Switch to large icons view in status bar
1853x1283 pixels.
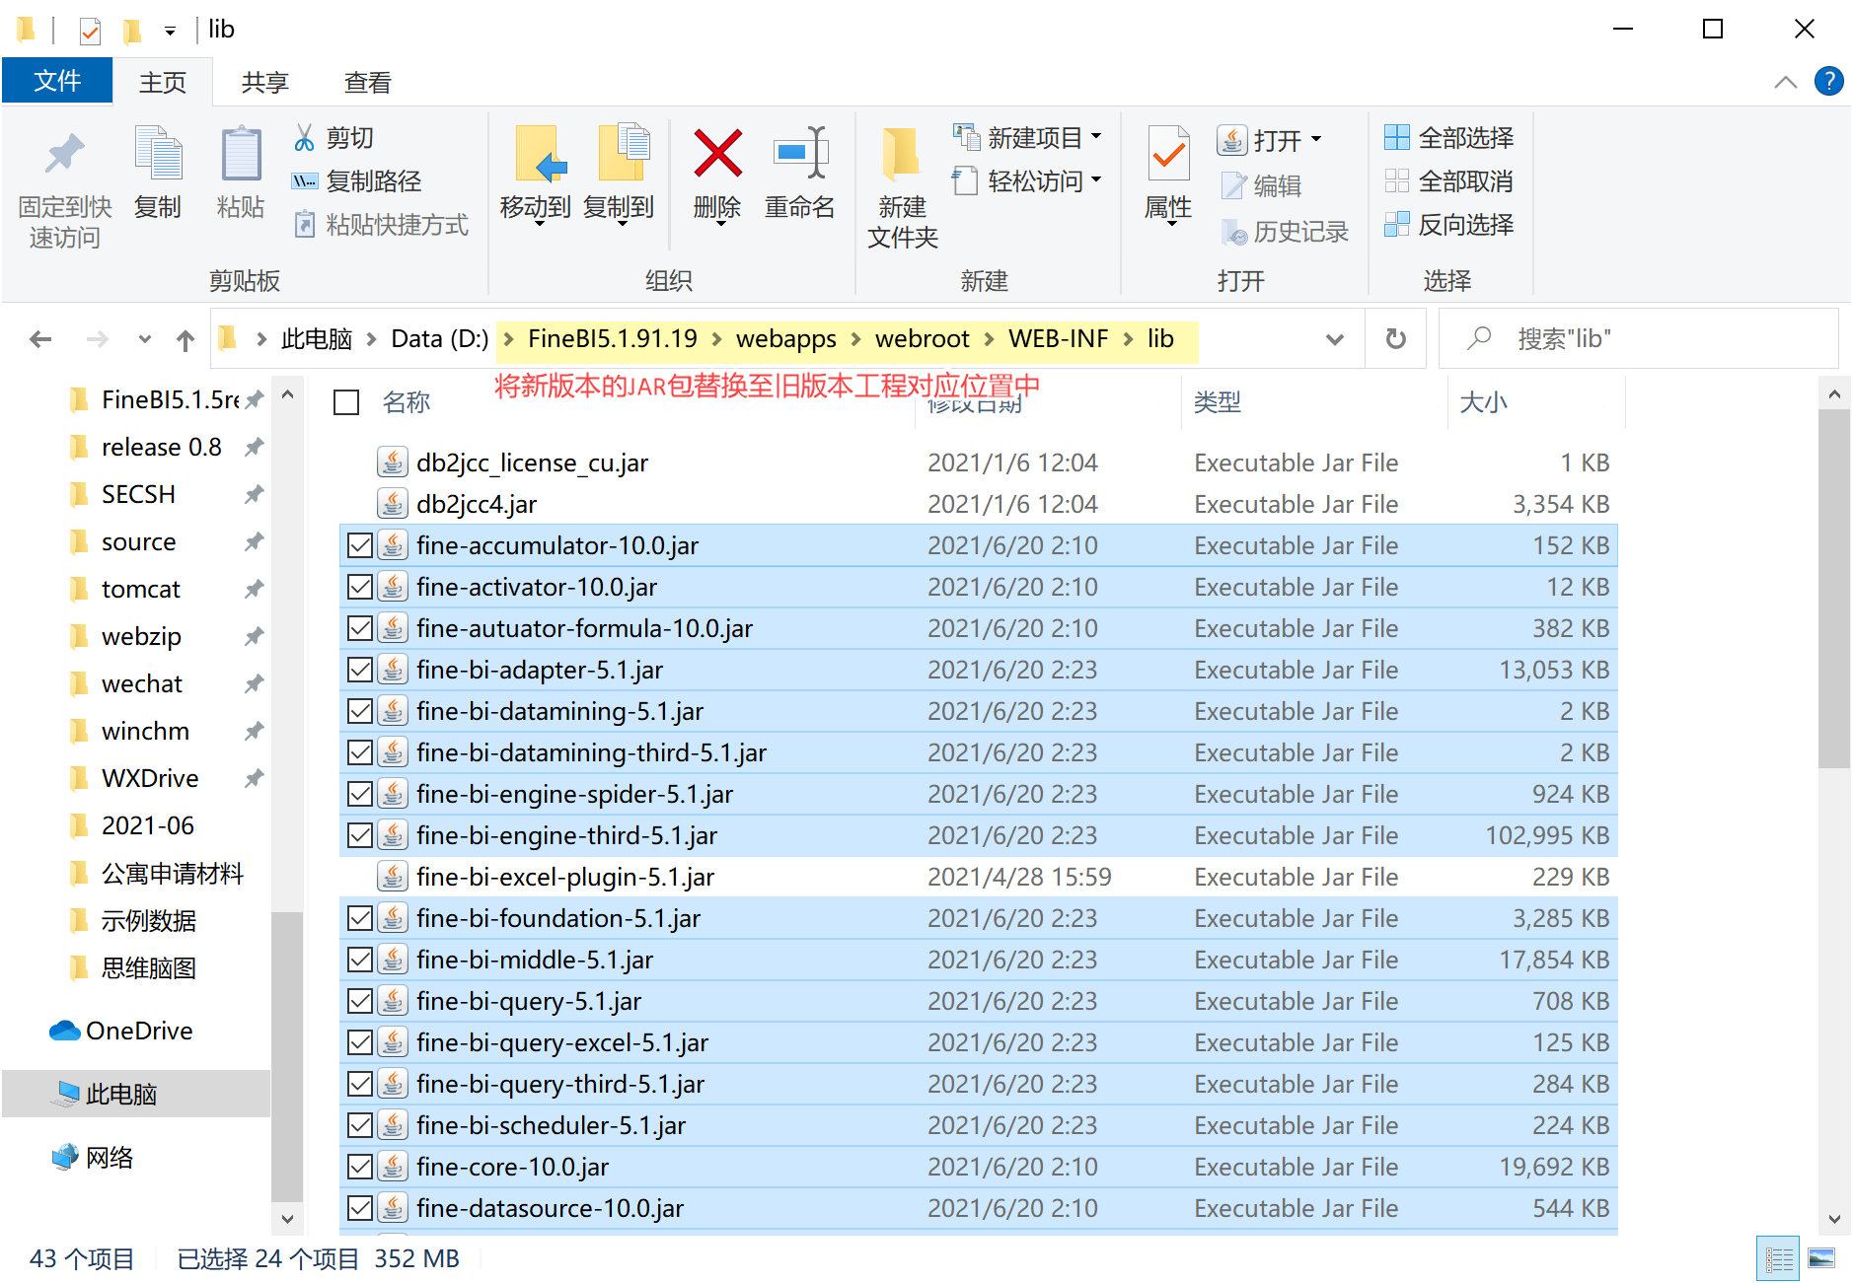click(x=1821, y=1259)
